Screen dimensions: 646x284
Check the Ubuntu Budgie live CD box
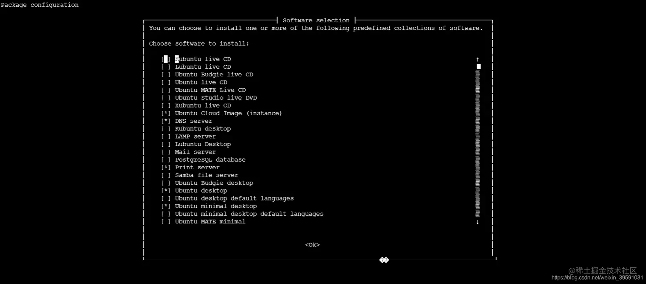click(x=166, y=75)
